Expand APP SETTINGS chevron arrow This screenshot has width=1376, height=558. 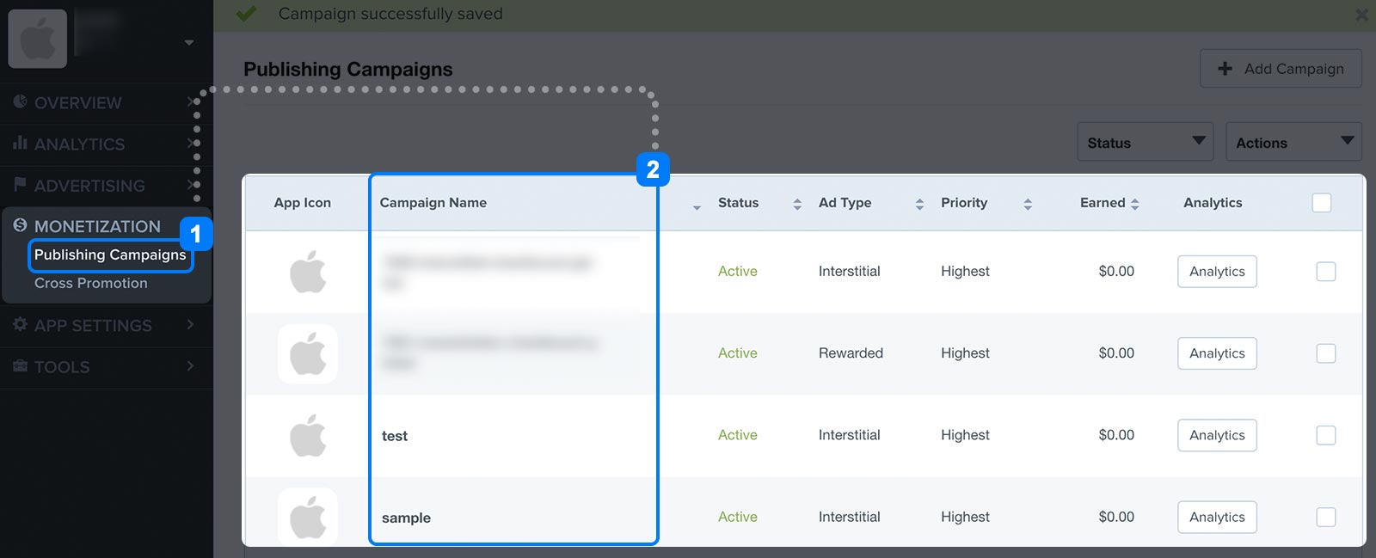click(190, 324)
